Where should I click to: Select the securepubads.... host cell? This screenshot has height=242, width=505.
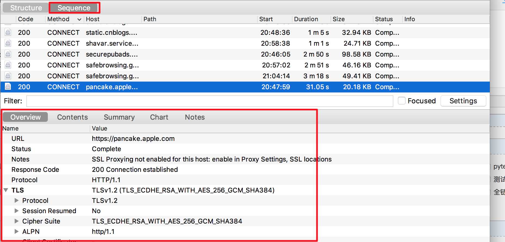coord(112,54)
